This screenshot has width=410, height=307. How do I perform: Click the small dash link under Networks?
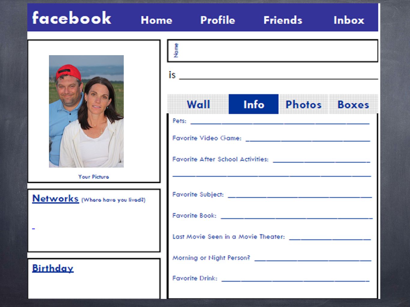pyautogui.click(x=34, y=229)
